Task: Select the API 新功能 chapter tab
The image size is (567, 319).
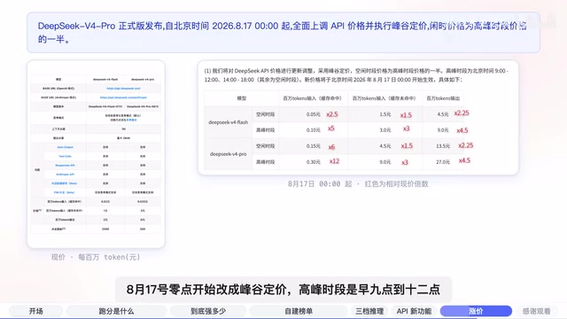Action: pos(414,311)
